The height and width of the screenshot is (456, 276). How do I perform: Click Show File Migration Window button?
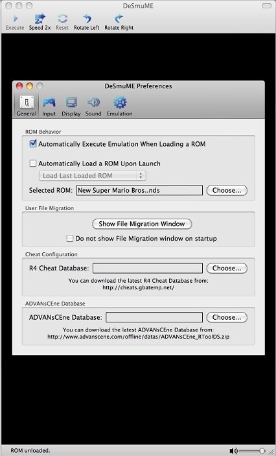[x=142, y=224]
